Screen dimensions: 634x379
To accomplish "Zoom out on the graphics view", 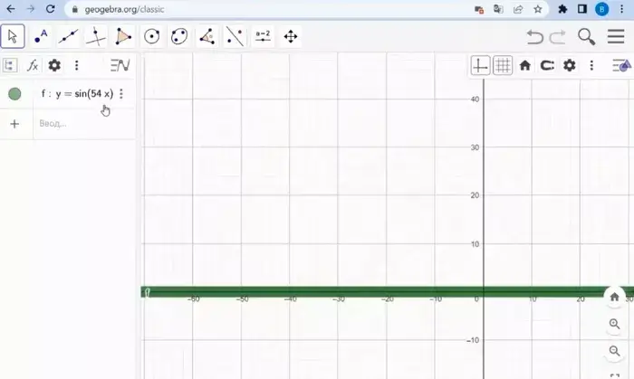I will [615, 351].
